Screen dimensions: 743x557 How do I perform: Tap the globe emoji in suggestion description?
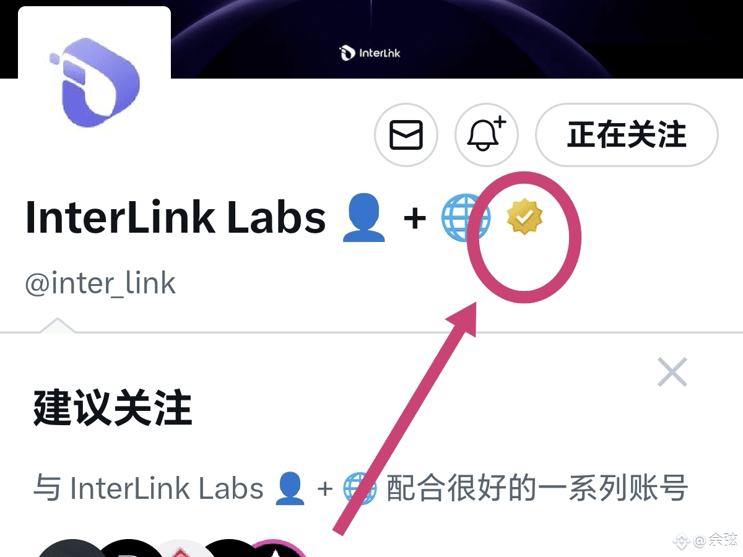point(360,488)
